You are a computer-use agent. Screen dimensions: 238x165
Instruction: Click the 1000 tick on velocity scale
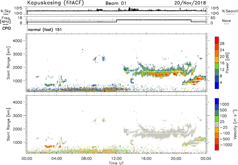pyautogui.click(x=225, y=104)
